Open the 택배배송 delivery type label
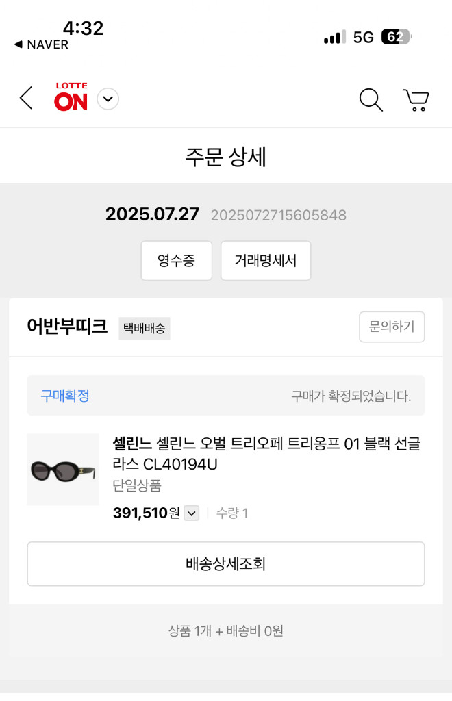Image resolution: width=452 pixels, height=701 pixels. click(x=144, y=329)
